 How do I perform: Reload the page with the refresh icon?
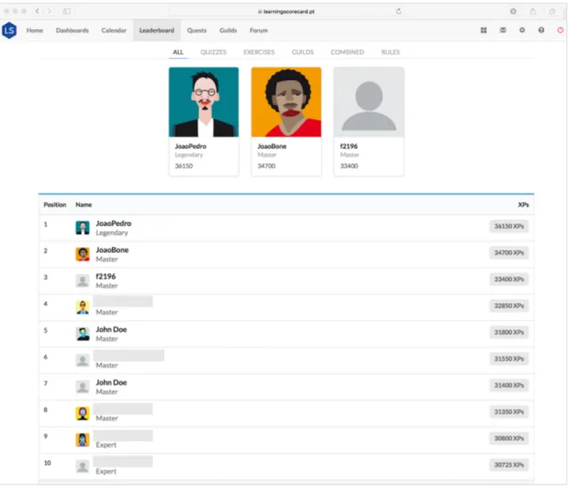[398, 12]
